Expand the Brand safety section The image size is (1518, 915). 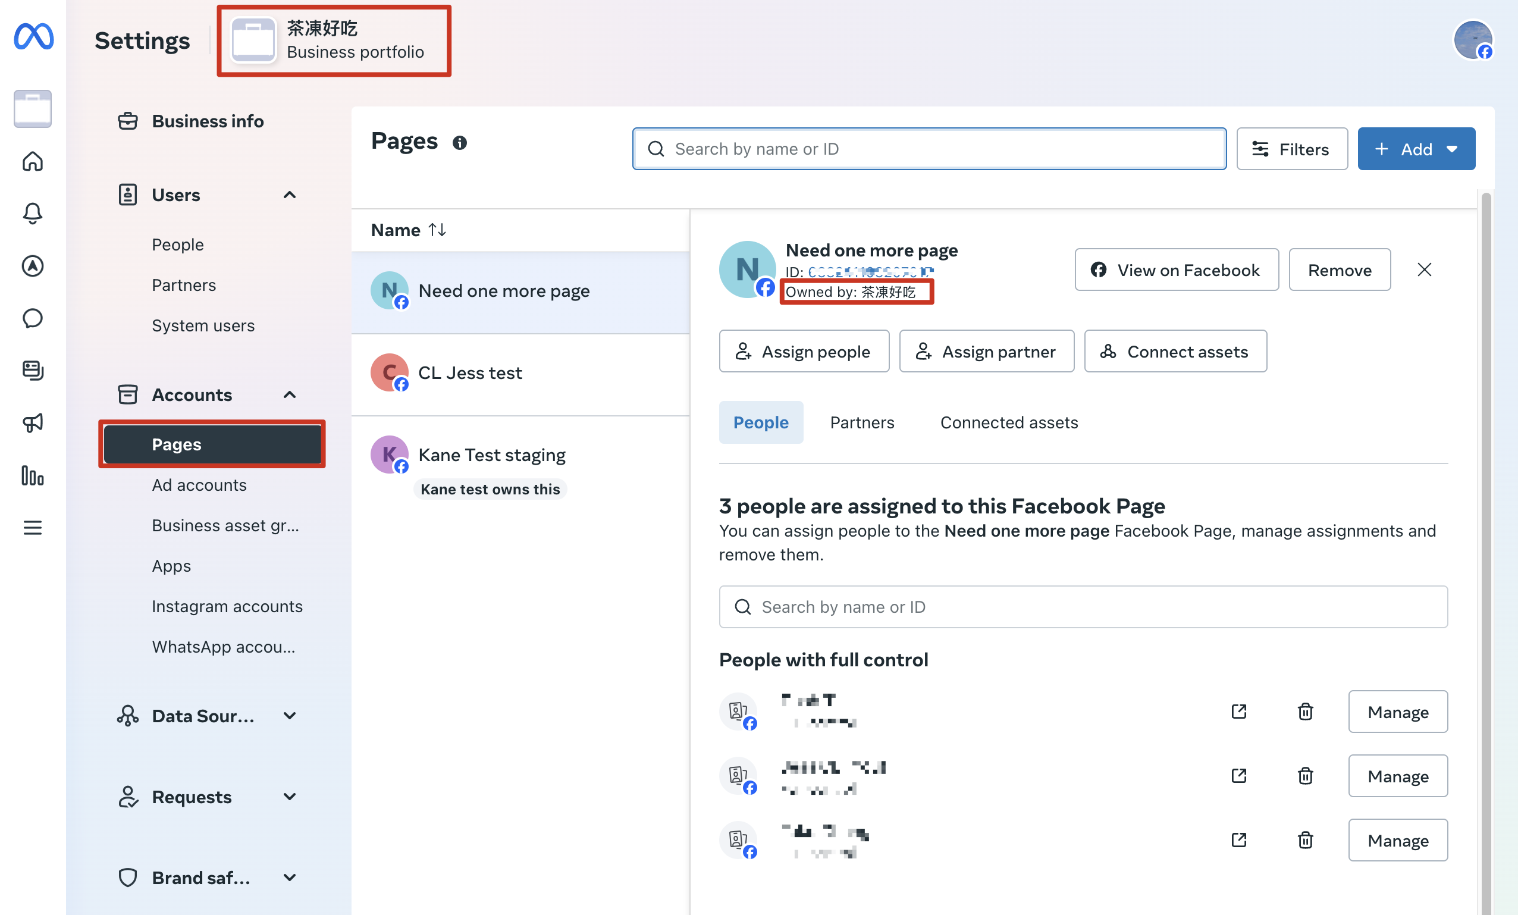click(x=289, y=877)
